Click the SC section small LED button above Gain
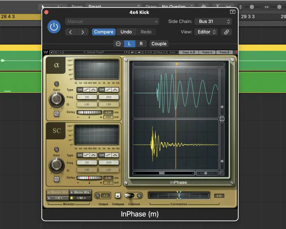The image size is (286, 229). click(57, 149)
